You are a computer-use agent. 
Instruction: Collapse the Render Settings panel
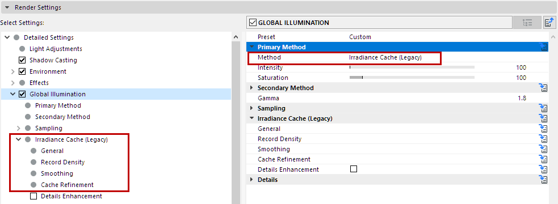(7, 7)
